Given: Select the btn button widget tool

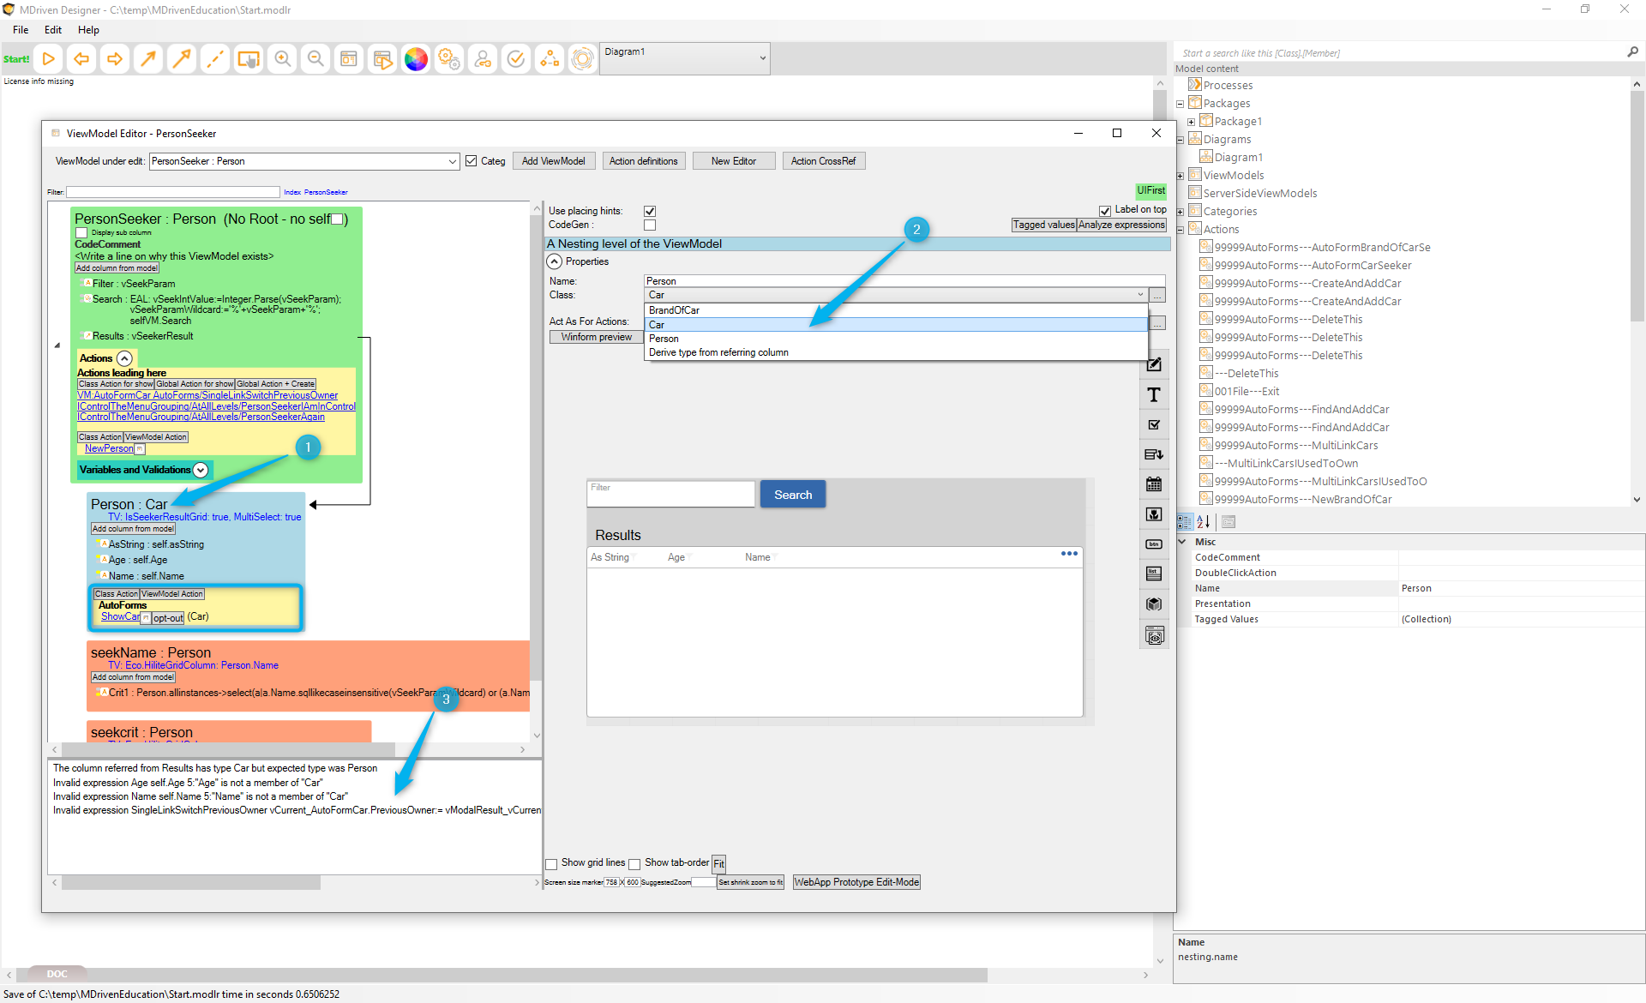Looking at the screenshot, I should (x=1154, y=544).
